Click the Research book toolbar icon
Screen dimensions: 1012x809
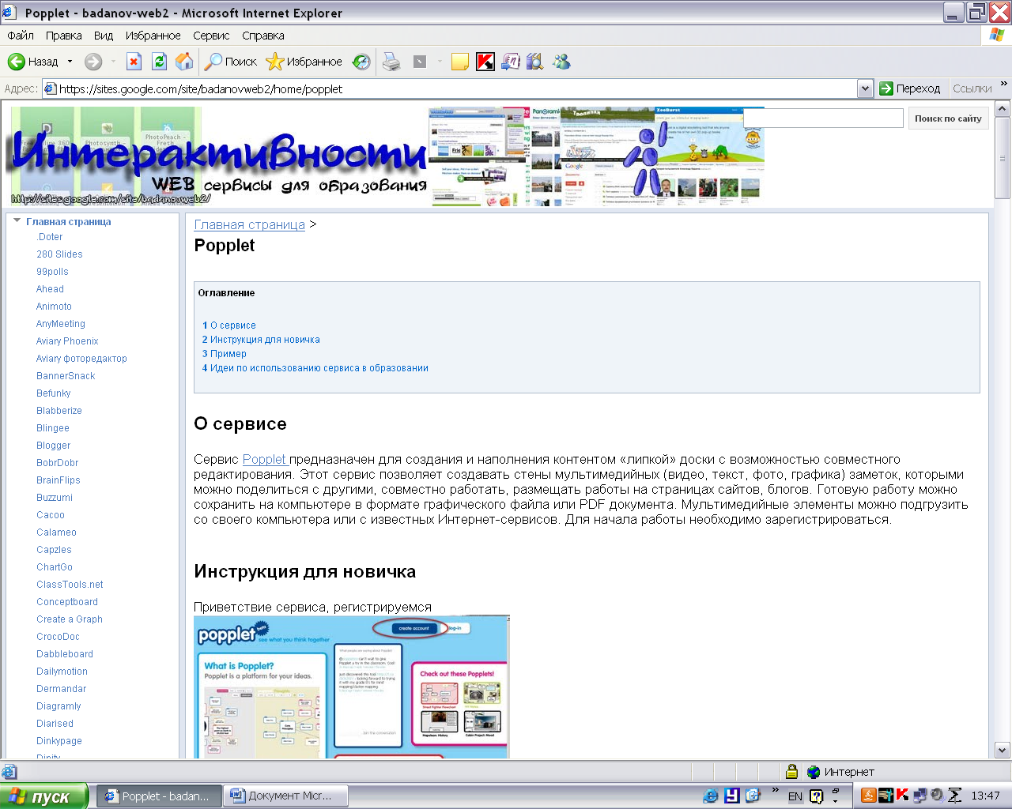[x=535, y=62]
